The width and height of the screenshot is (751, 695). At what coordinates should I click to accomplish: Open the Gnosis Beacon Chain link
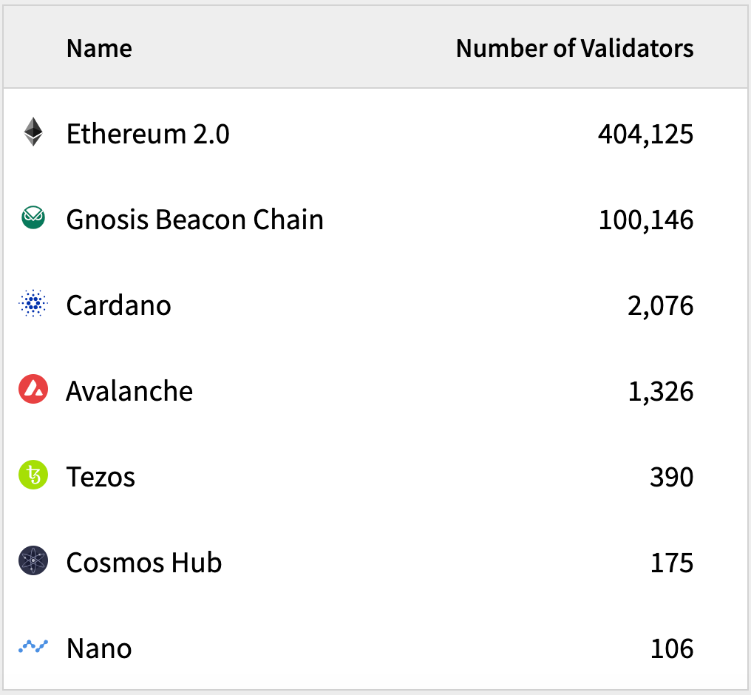point(194,220)
